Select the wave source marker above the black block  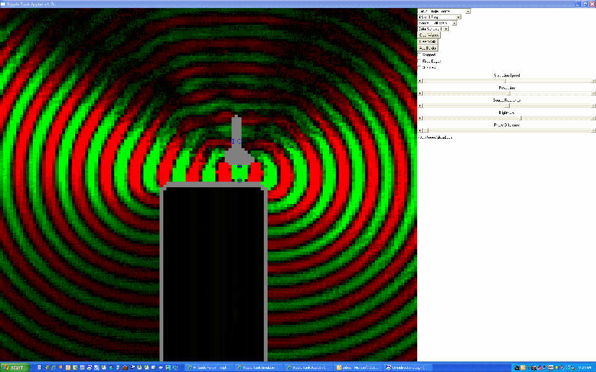(x=240, y=180)
